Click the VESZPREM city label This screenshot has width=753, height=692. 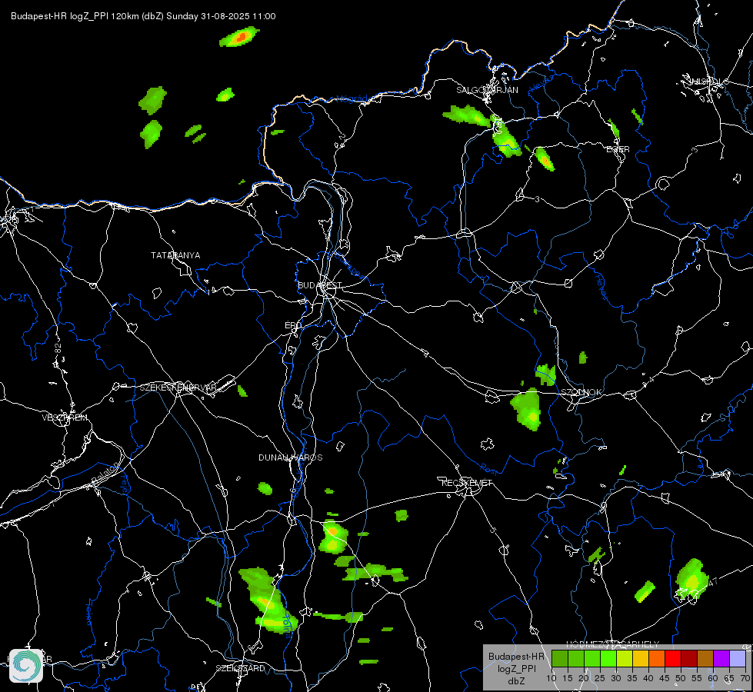point(65,418)
